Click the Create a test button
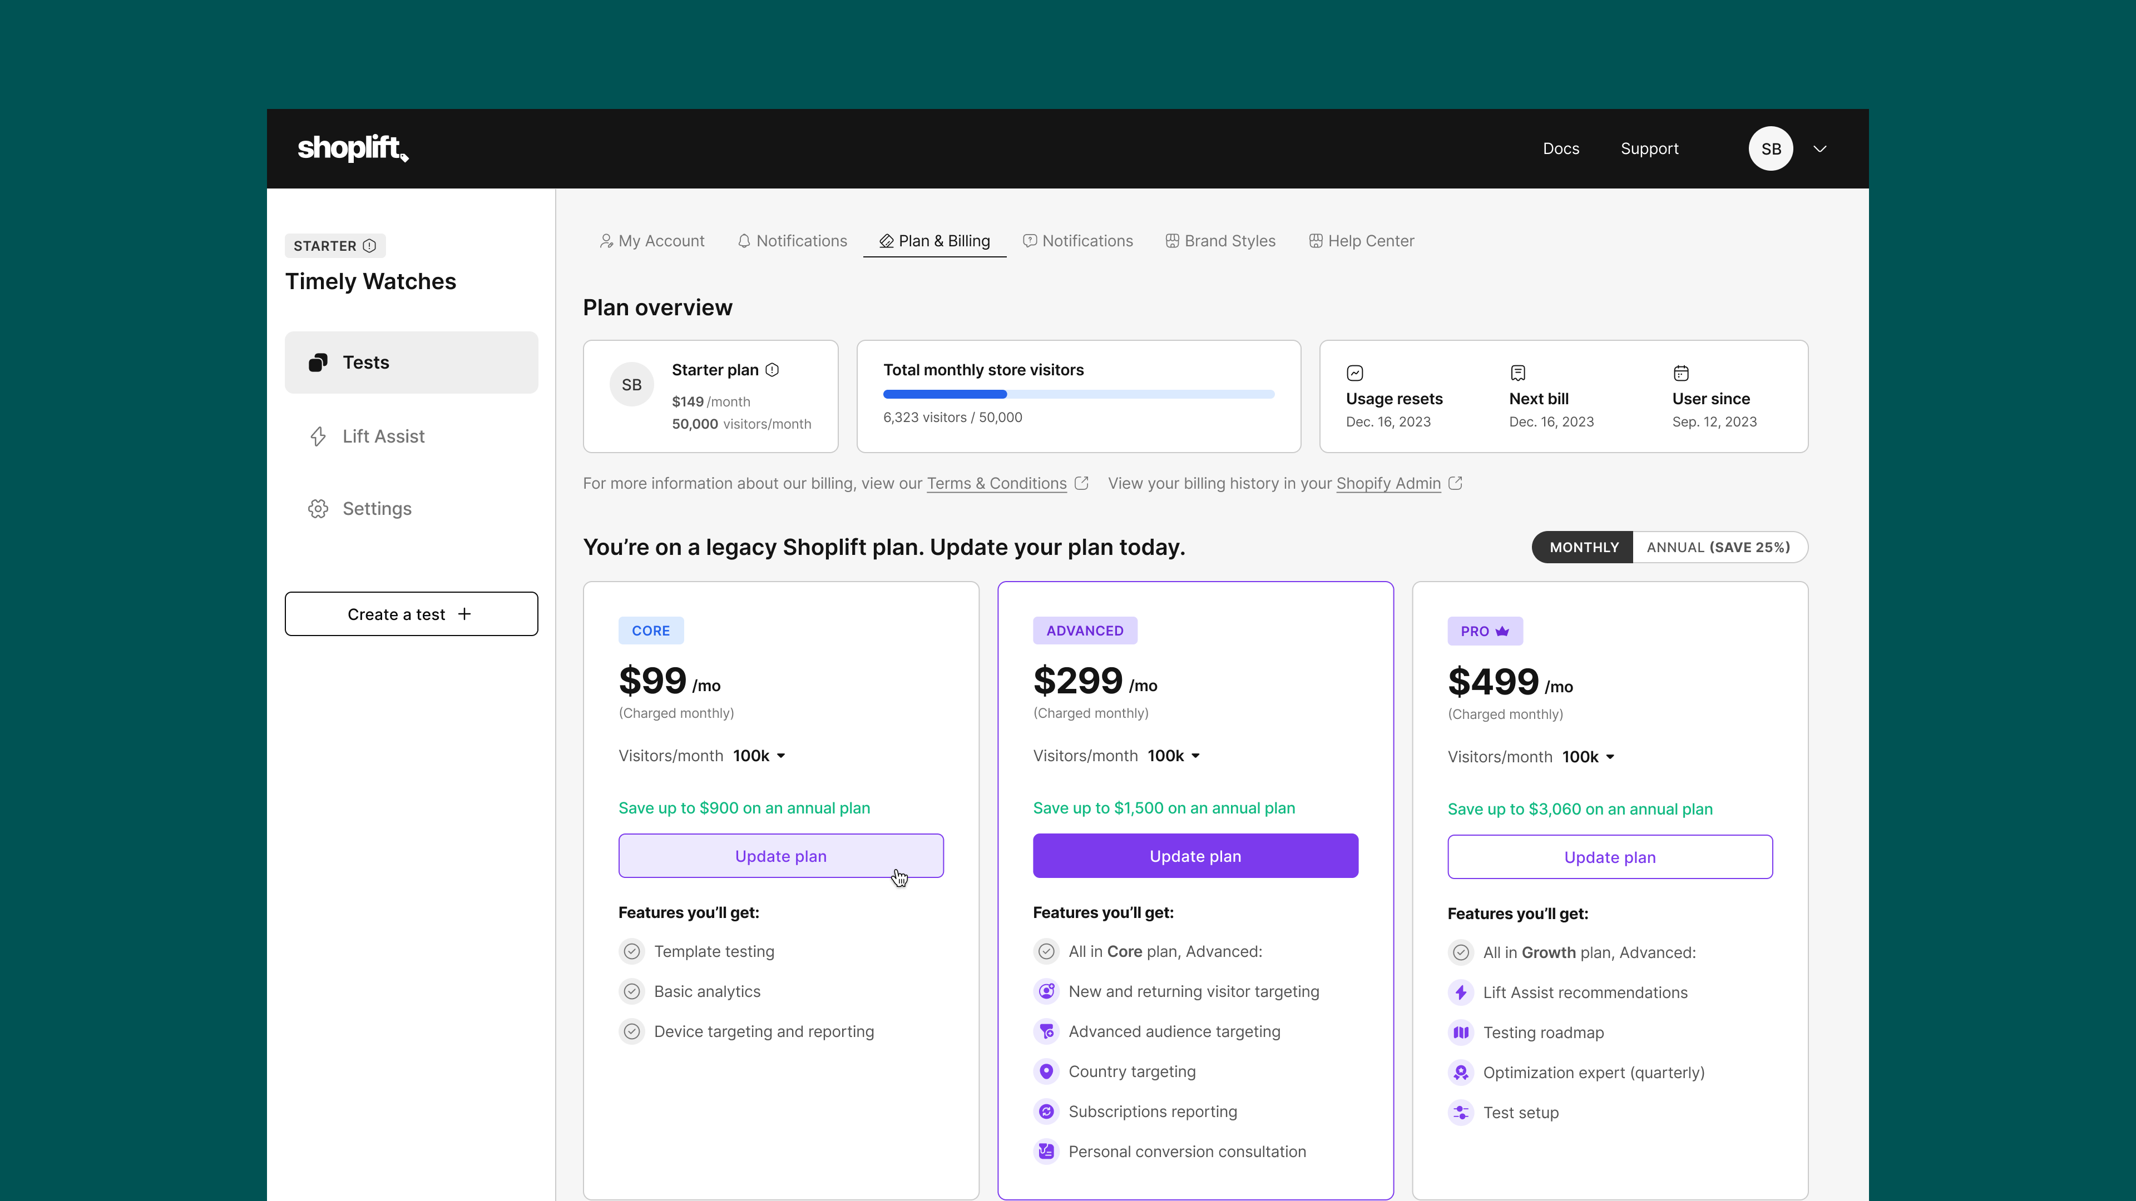 (411, 614)
